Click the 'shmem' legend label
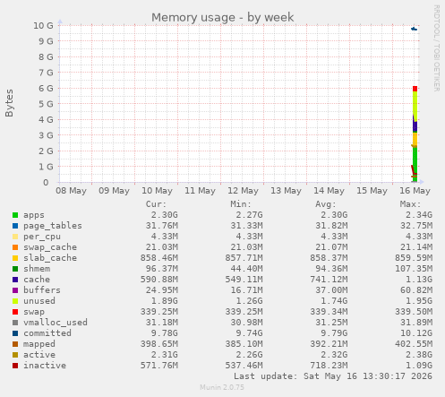Viewport: 445px width, 397px height. [37, 269]
